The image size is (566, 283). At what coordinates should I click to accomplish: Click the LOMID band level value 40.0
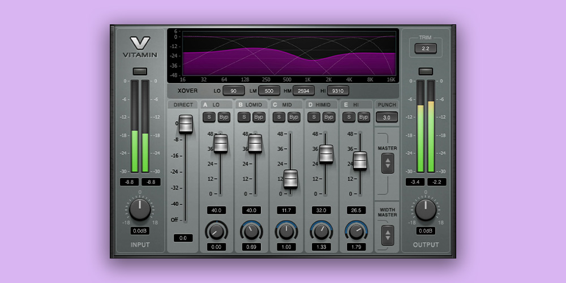point(252,210)
